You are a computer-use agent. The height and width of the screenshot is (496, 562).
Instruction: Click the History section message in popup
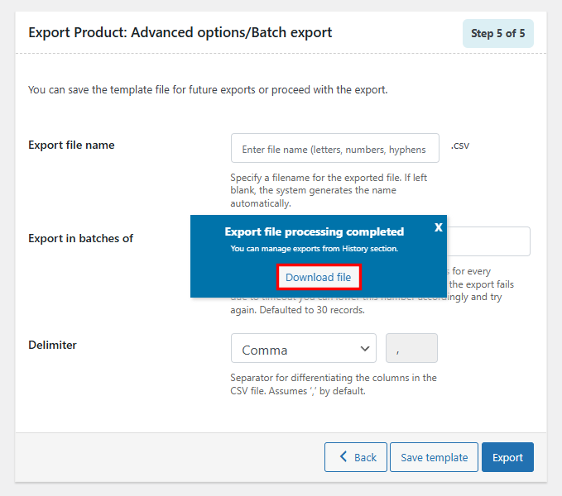click(315, 248)
